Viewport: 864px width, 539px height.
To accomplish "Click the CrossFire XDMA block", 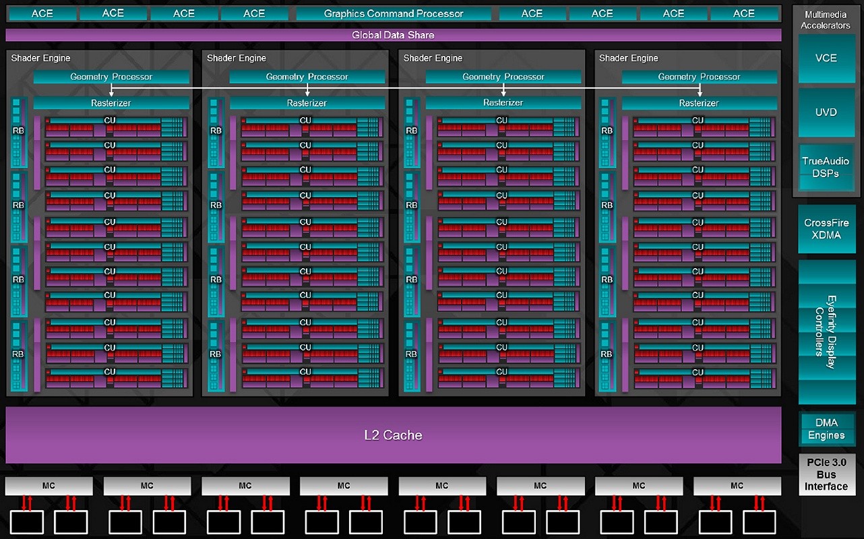I will click(x=826, y=229).
